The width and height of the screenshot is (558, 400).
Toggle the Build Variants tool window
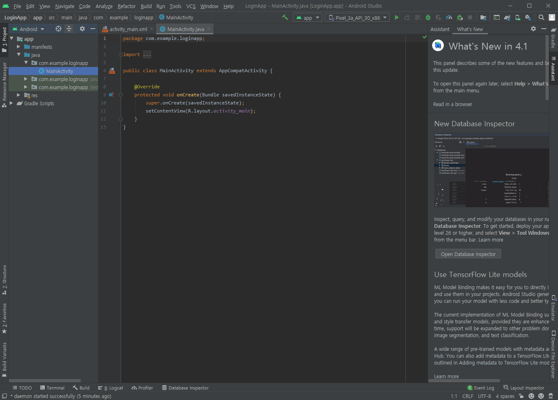tap(4, 359)
